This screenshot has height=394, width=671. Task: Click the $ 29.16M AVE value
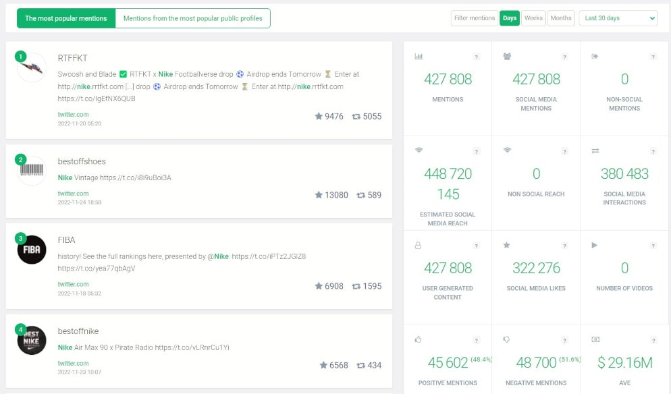point(625,363)
